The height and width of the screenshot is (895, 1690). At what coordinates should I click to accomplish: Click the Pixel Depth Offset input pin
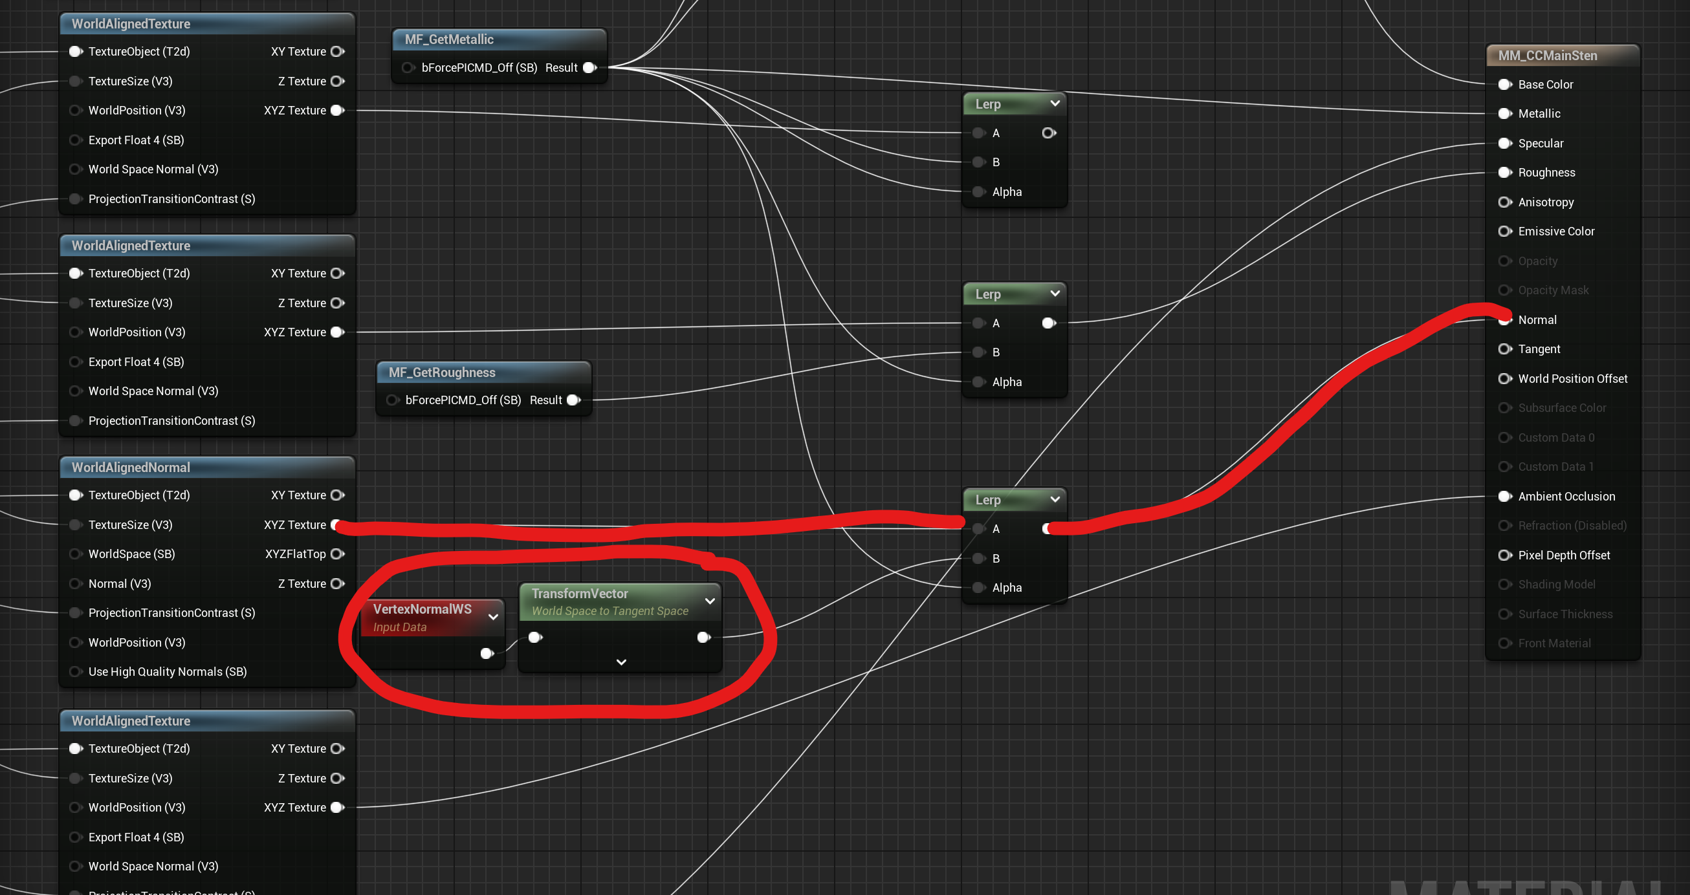point(1504,555)
